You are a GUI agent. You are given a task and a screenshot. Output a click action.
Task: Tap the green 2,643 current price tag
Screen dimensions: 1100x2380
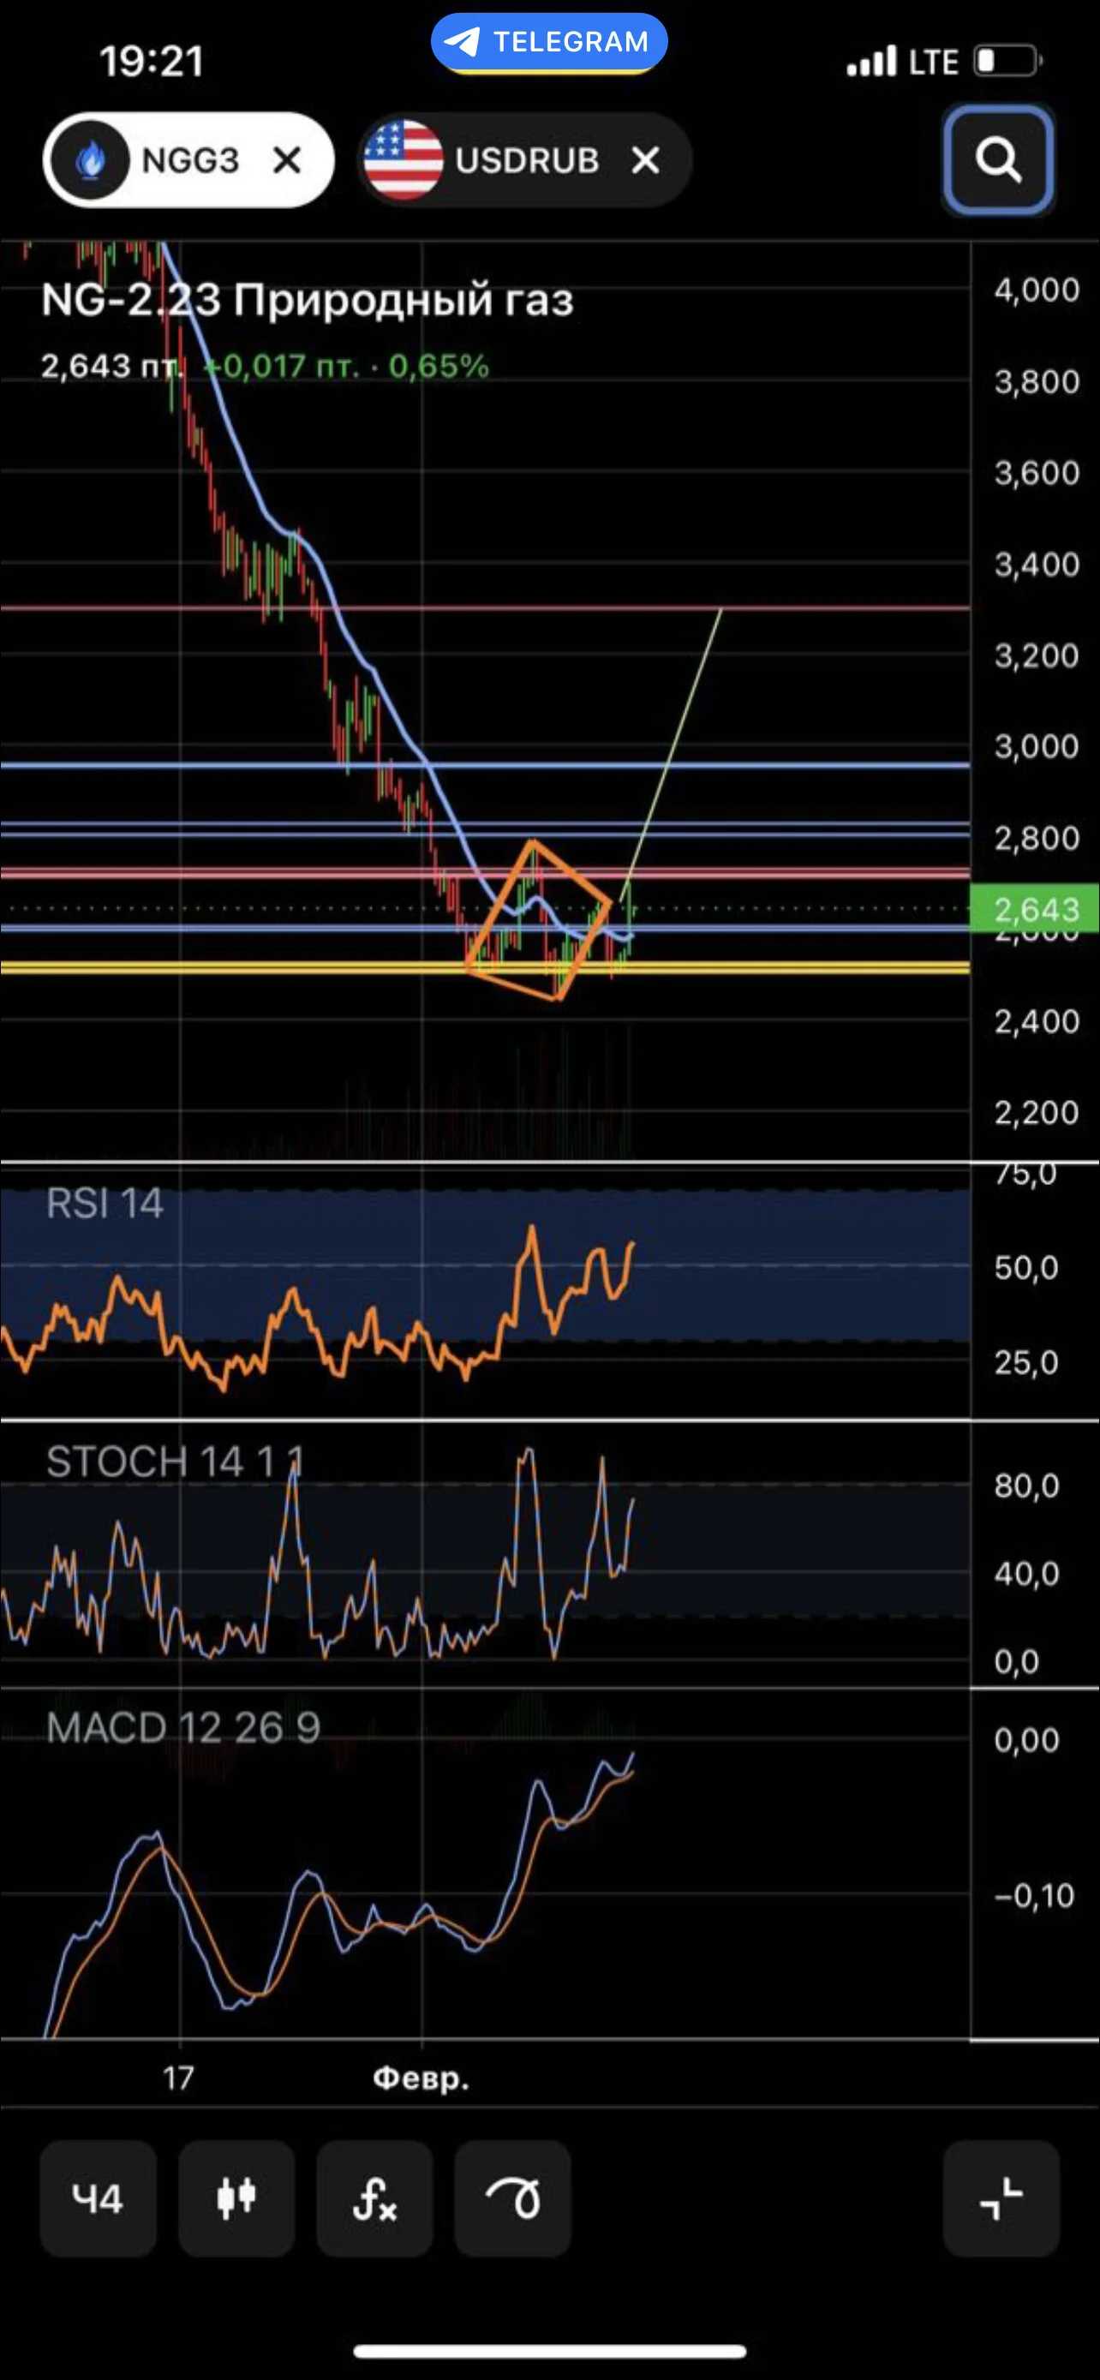pyautogui.click(x=1034, y=909)
